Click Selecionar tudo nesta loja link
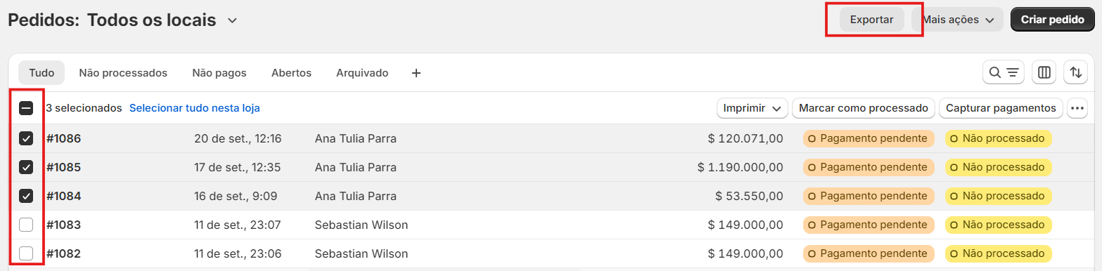1102x271 pixels. (x=195, y=108)
